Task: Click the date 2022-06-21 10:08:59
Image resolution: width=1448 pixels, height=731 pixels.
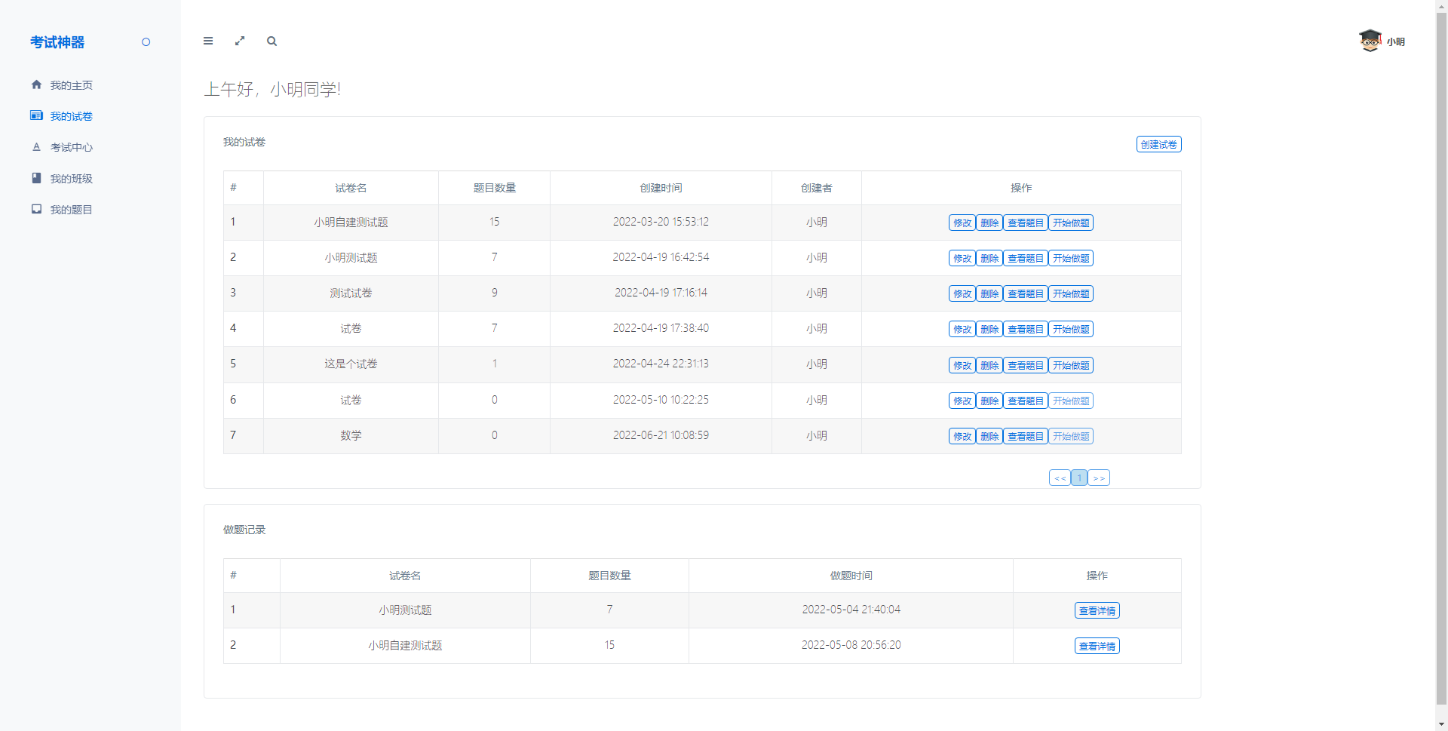Action: click(x=661, y=435)
